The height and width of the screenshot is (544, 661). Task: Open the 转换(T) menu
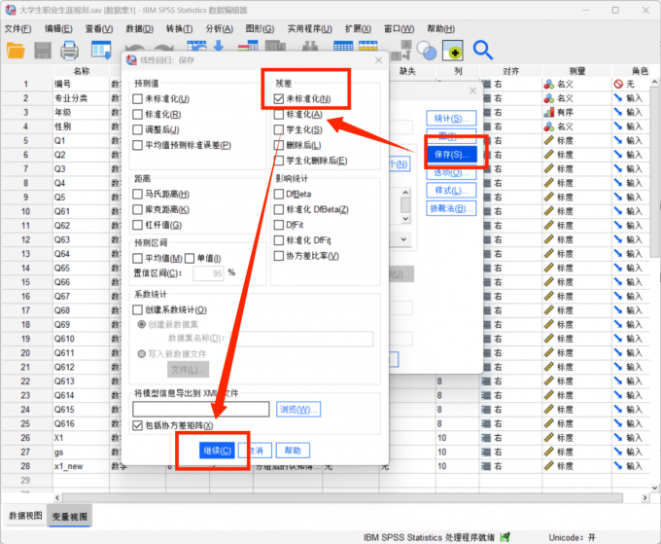(x=180, y=28)
